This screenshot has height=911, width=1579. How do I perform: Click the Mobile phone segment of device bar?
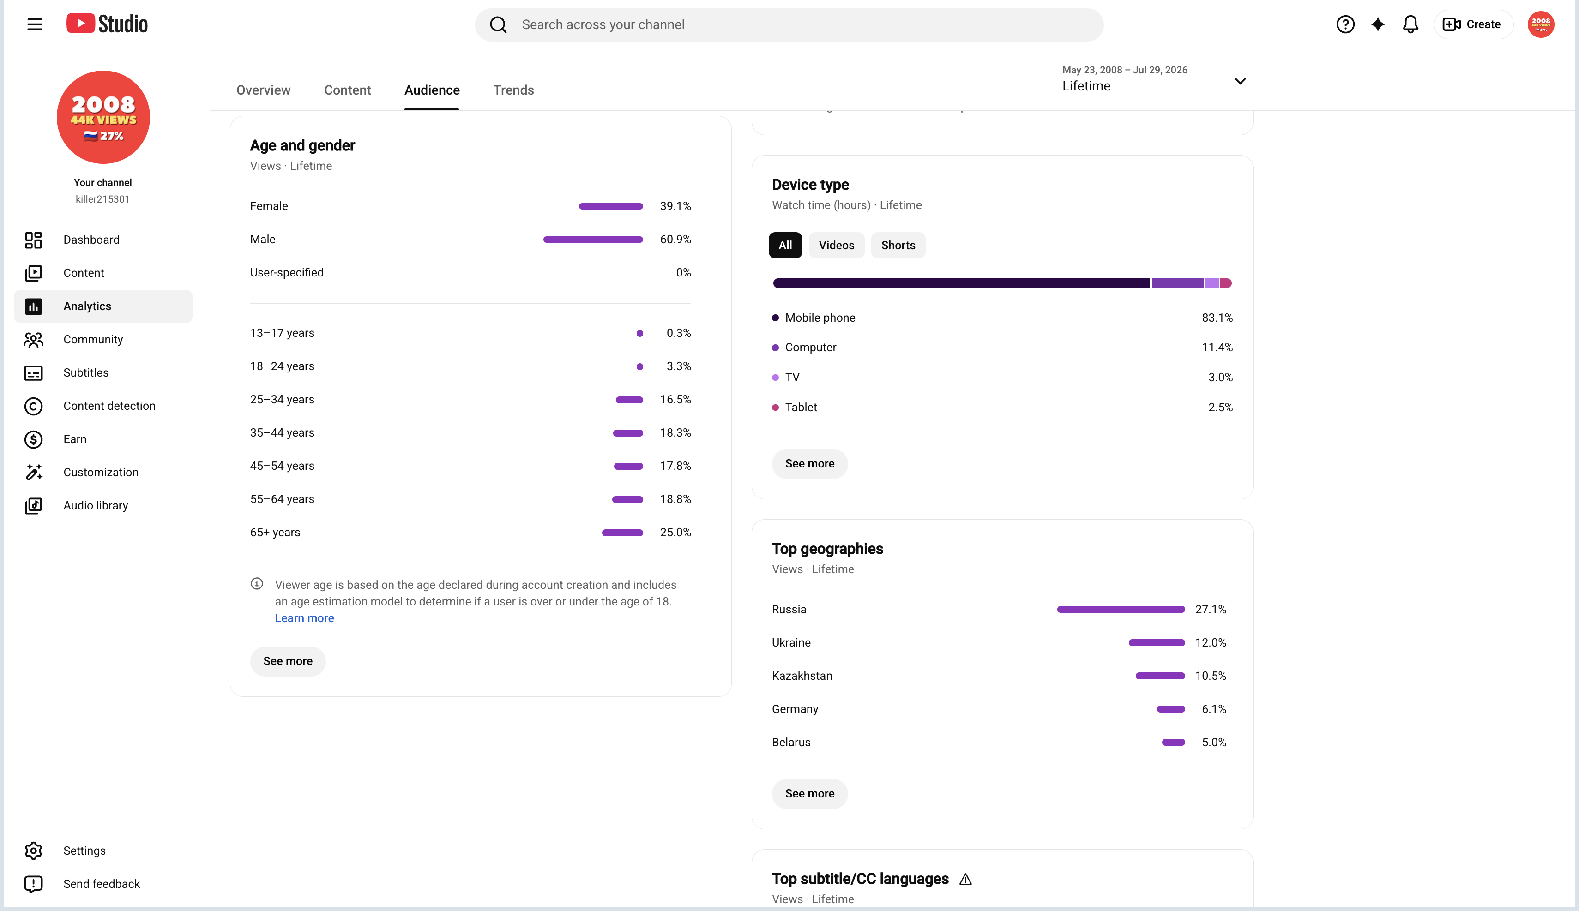tap(961, 283)
